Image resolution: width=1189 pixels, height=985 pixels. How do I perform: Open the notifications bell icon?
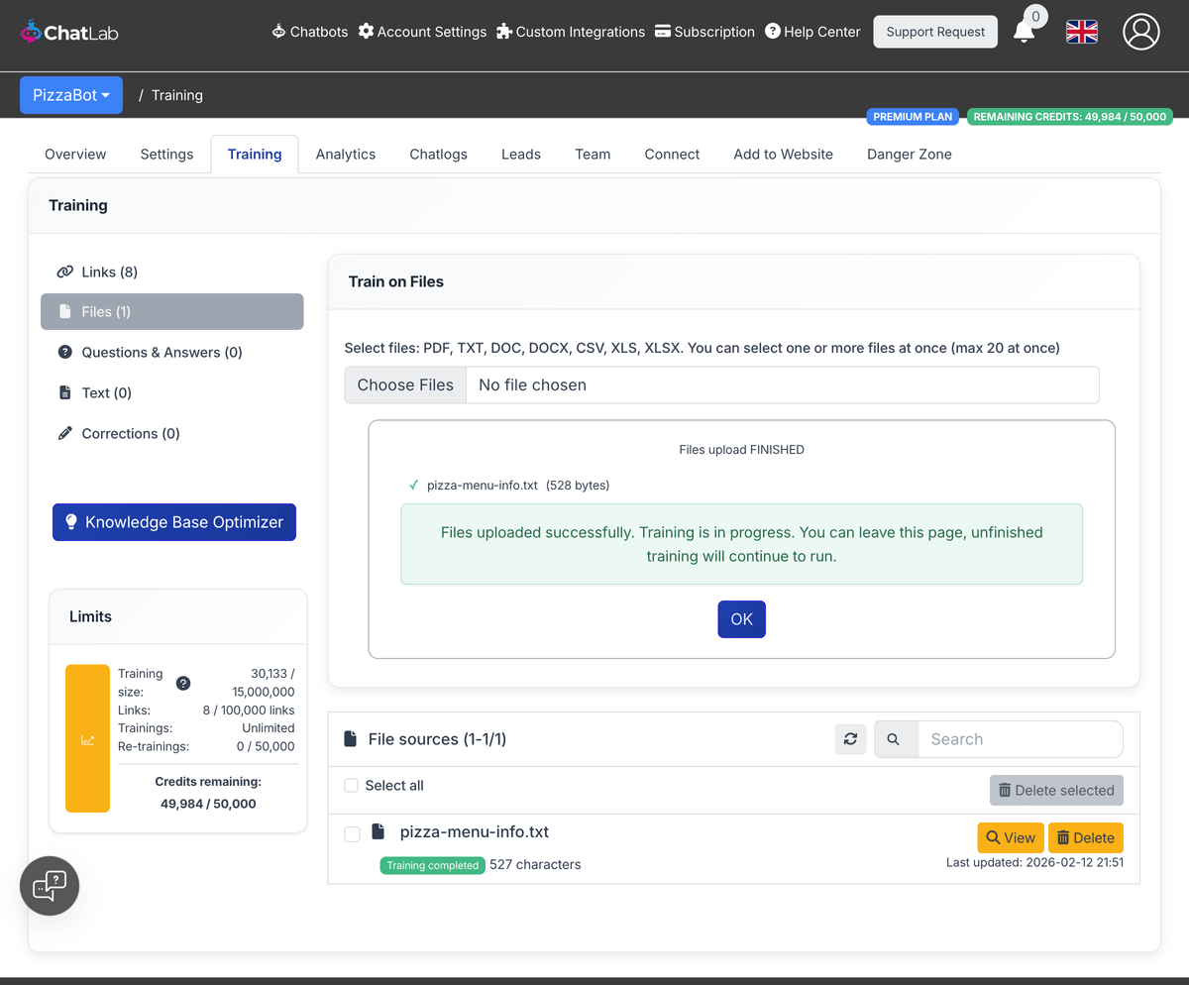[x=1026, y=31]
